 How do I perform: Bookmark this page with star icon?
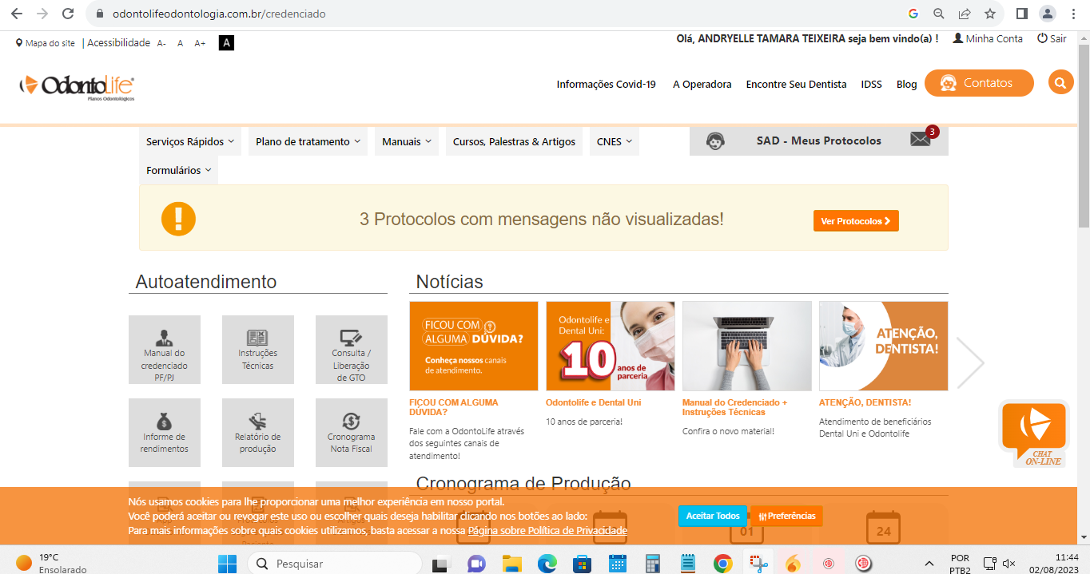(990, 14)
